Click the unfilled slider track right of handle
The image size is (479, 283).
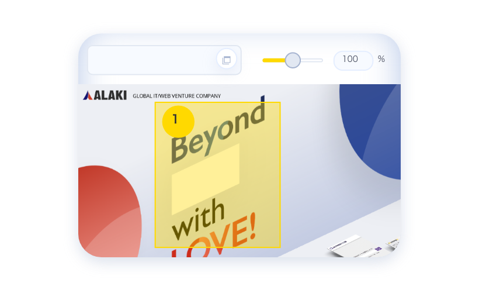[x=311, y=60]
